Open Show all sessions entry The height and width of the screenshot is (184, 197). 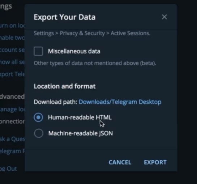click(x=12, y=62)
